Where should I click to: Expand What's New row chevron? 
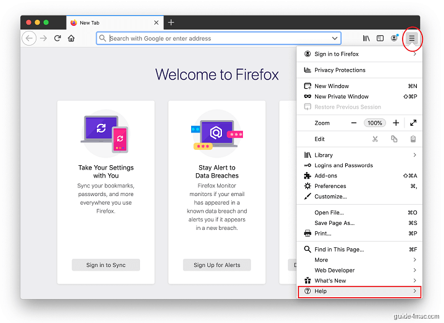point(414,280)
